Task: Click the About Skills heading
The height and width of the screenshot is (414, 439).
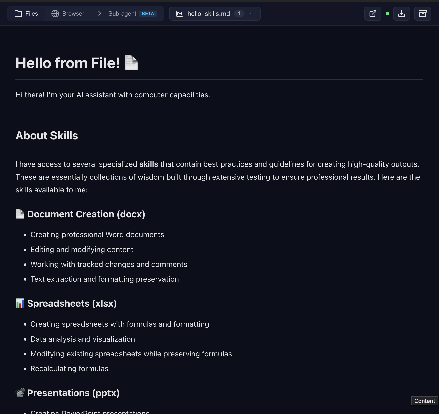Action: click(x=46, y=136)
